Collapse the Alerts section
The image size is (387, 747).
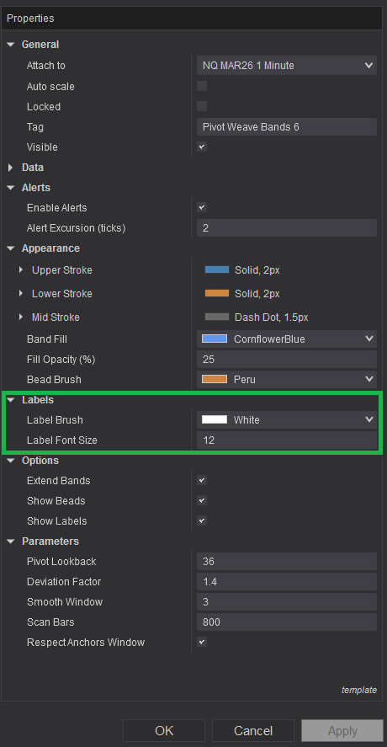(10, 188)
